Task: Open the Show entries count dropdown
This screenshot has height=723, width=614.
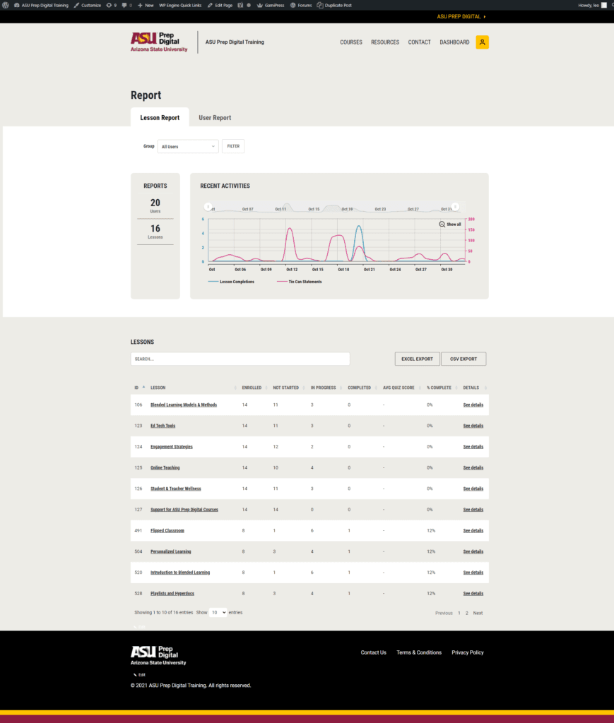Action: 218,613
